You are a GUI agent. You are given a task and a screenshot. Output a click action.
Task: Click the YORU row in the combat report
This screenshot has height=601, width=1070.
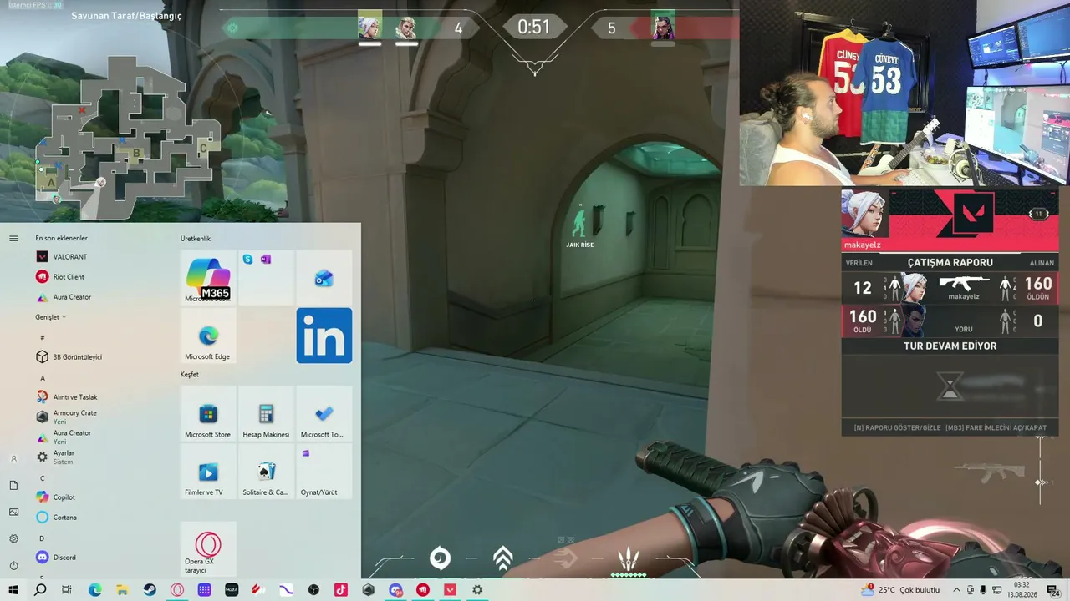pos(950,321)
